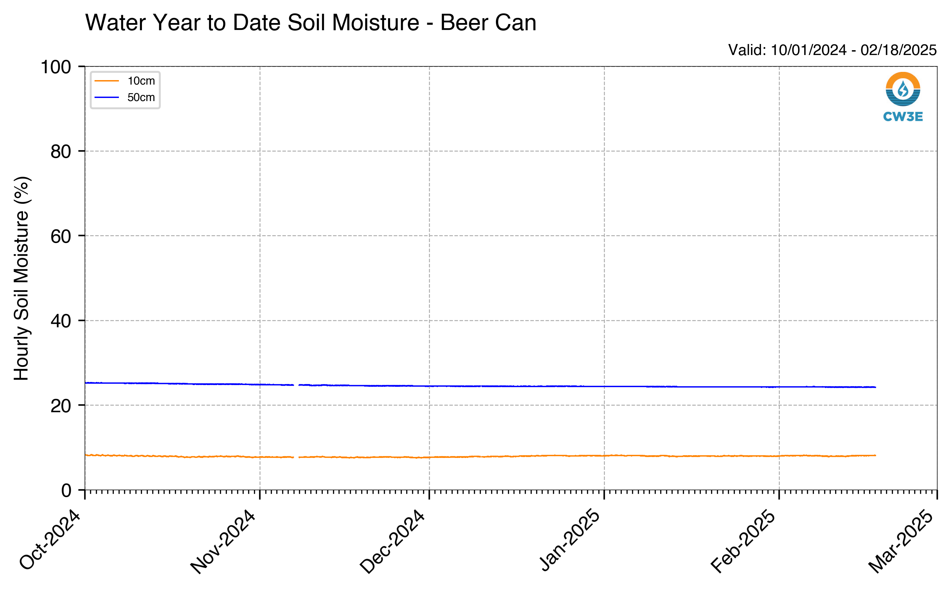Image resolution: width=951 pixels, height=591 pixels.
Task: Click the orange 10cm legend line
Action: (x=107, y=81)
